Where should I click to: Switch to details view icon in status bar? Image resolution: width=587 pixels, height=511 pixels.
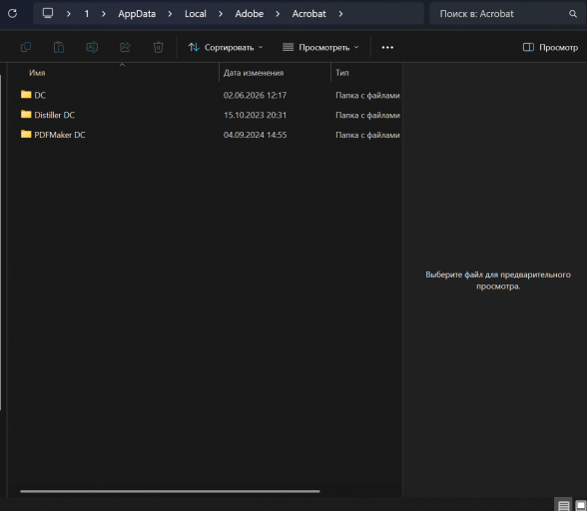(563, 505)
